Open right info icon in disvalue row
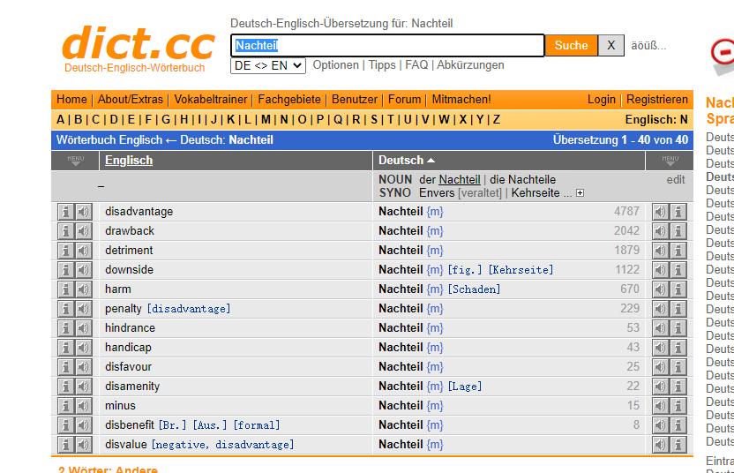Image resolution: width=734 pixels, height=473 pixels. tap(678, 445)
